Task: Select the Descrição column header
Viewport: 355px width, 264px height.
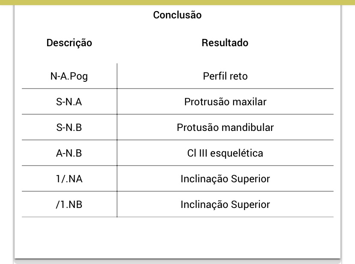Action: pyautogui.click(x=69, y=43)
